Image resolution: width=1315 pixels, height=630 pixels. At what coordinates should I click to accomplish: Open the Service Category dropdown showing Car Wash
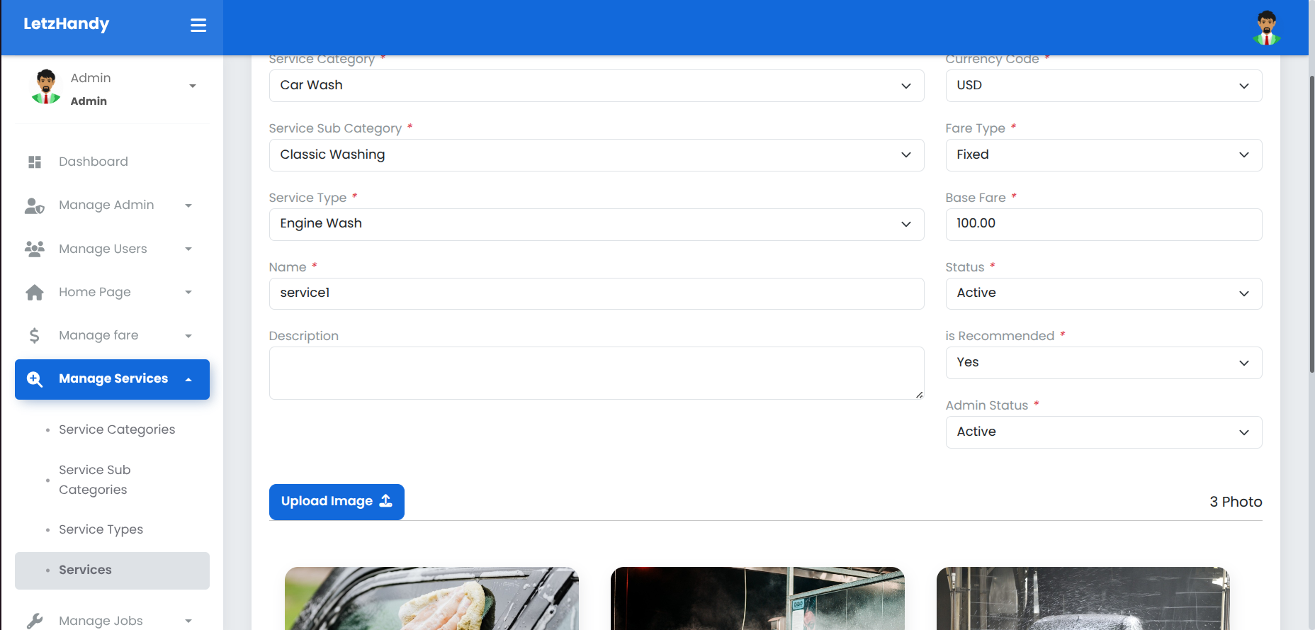point(597,86)
